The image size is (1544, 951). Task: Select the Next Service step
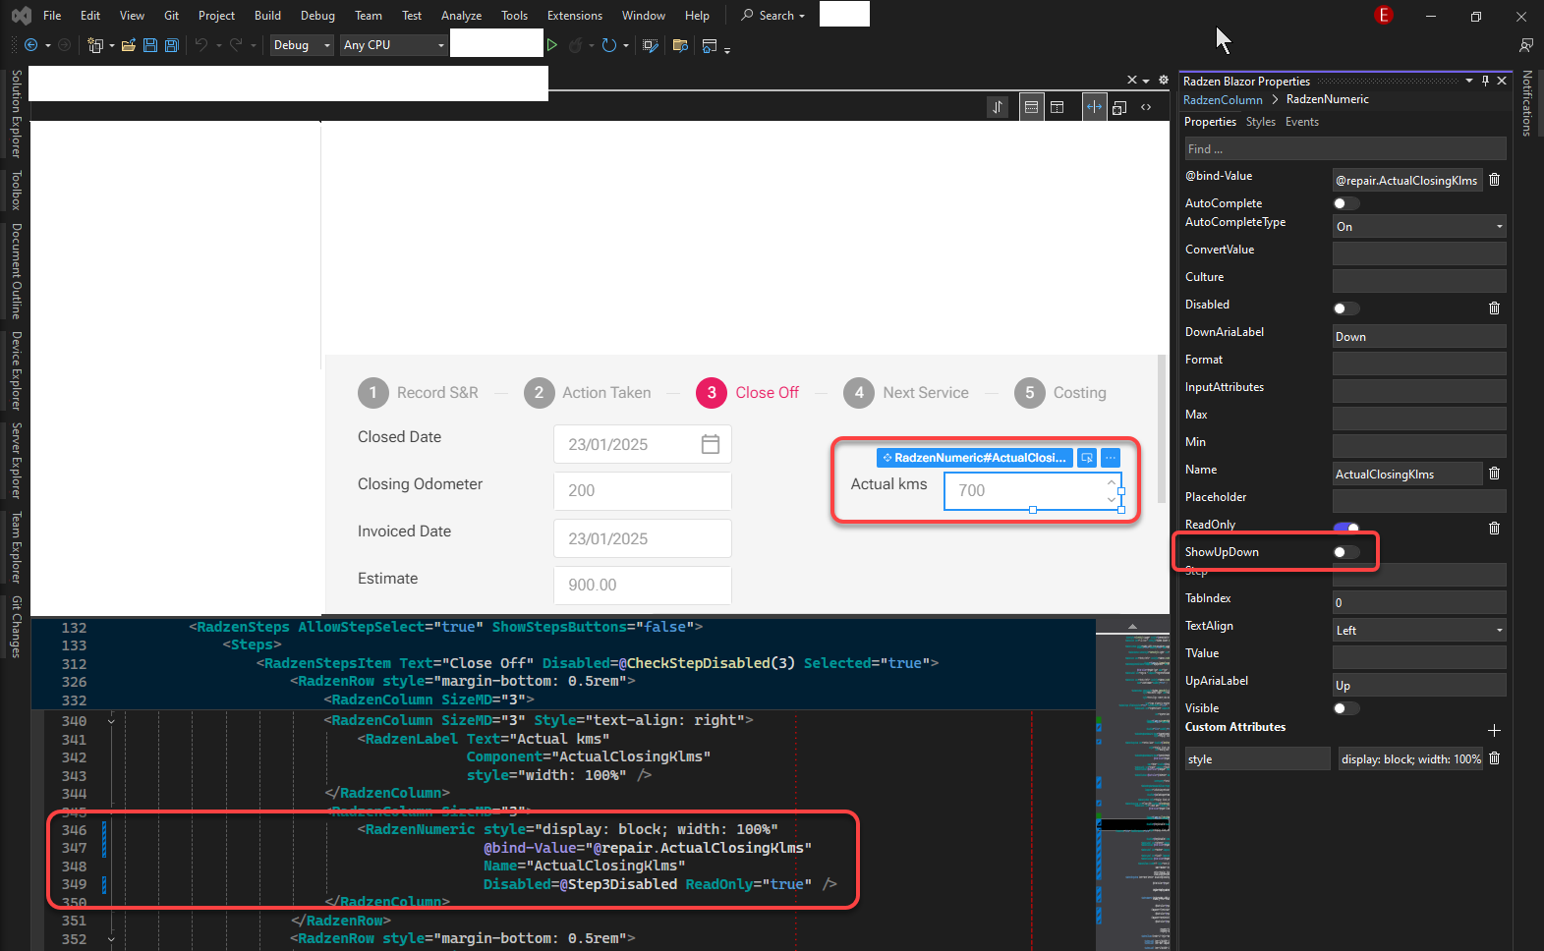[x=906, y=393]
